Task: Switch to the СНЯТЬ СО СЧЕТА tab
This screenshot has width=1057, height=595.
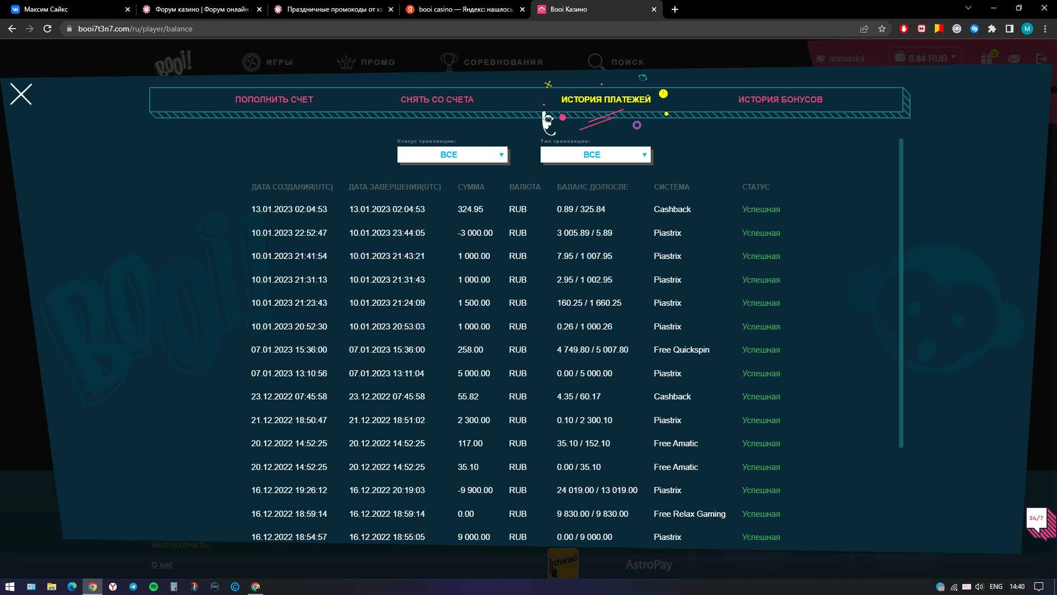Action: coord(437,100)
